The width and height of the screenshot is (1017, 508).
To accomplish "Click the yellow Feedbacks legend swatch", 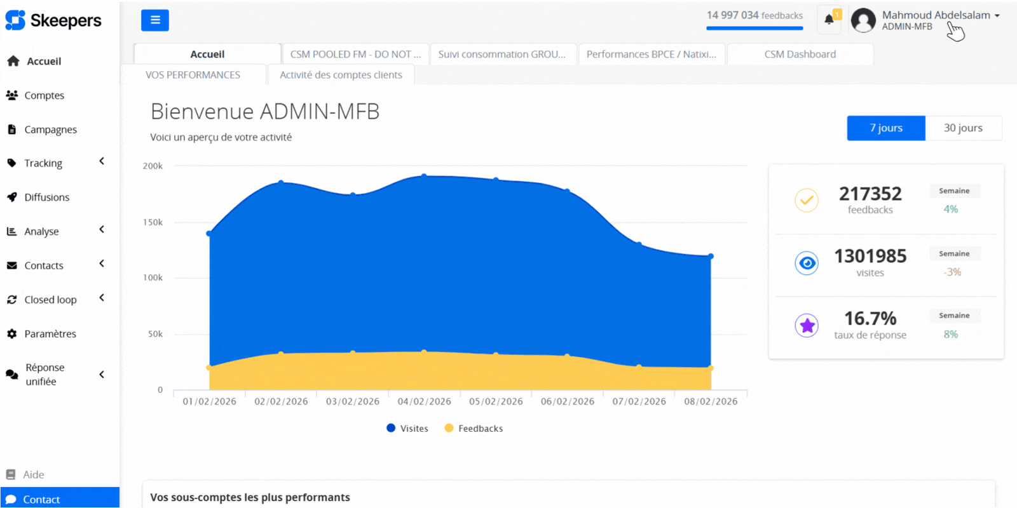I will click(449, 429).
